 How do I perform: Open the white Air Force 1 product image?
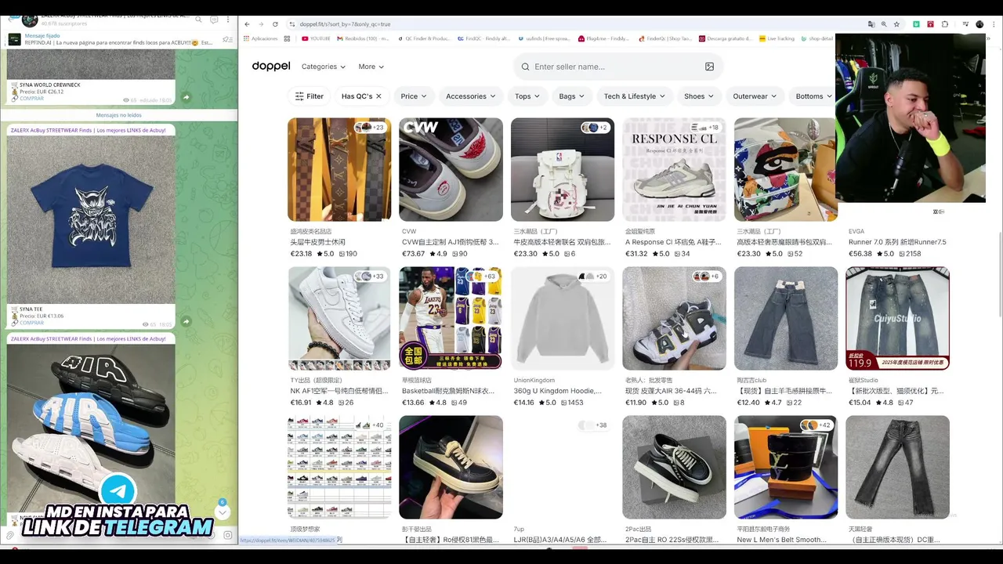[339, 318]
